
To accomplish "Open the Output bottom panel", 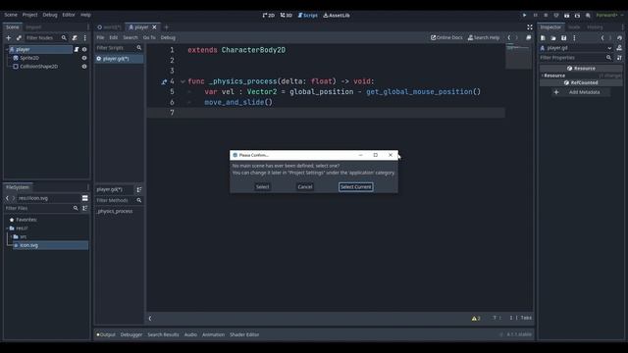I will (x=106, y=334).
